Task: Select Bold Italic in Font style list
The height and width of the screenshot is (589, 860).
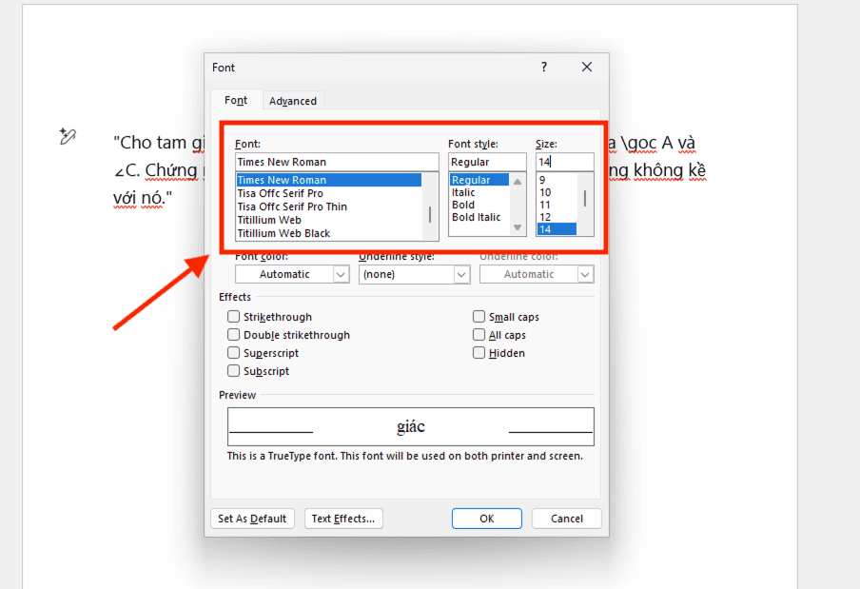Action: [477, 217]
